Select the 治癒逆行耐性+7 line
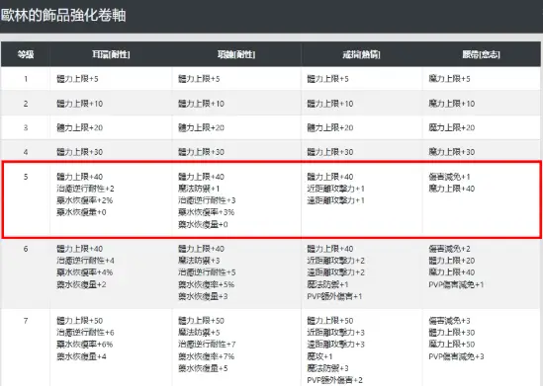 click(207, 345)
